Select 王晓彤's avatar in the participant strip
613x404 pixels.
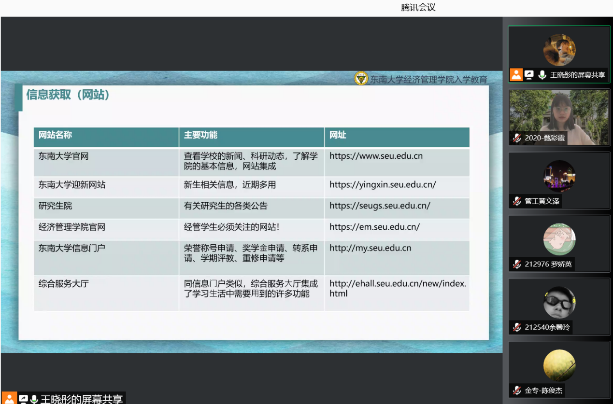click(x=559, y=50)
